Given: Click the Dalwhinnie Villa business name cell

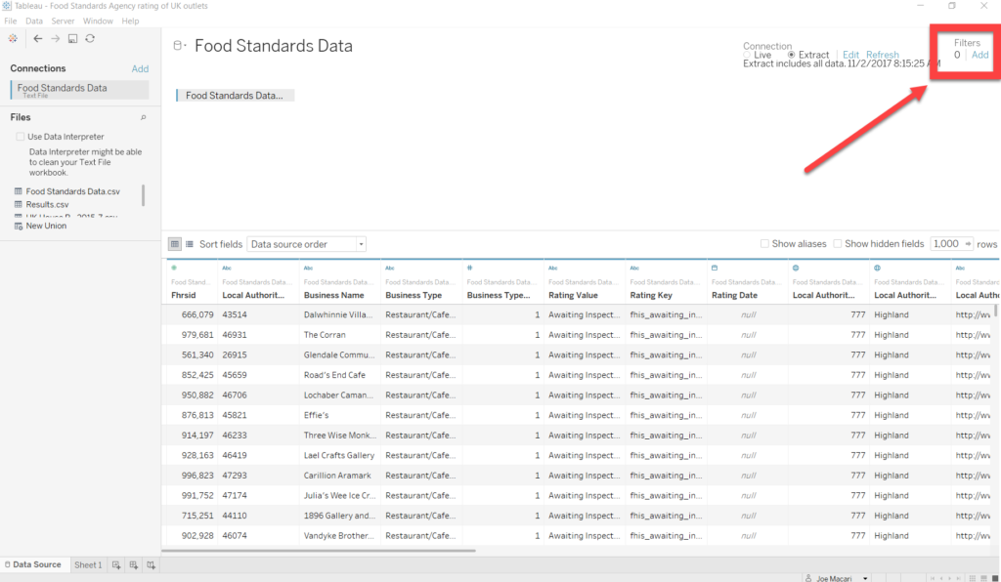Looking at the screenshot, I should coord(337,314).
